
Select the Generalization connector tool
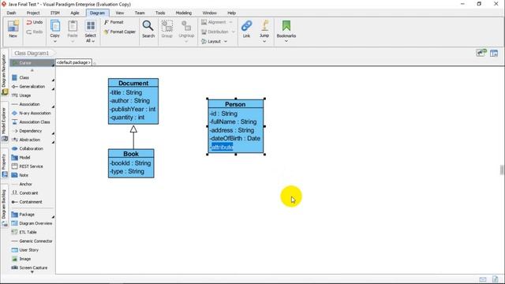click(x=32, y=87)
